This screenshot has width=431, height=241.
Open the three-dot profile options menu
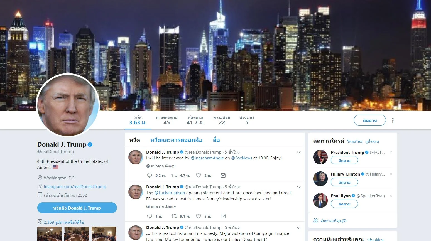(393, 120)
